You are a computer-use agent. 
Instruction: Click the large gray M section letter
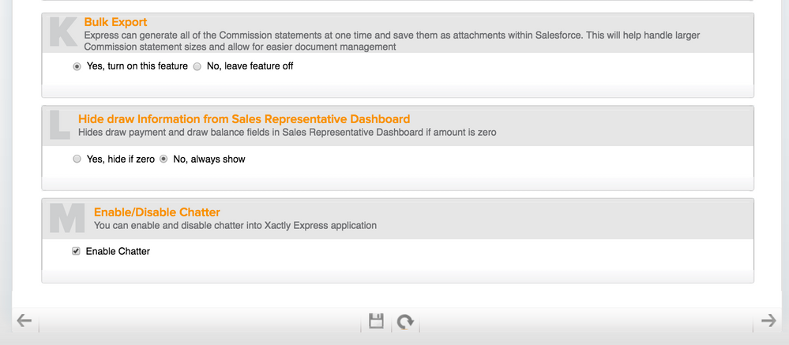click(x=67, y=218)
